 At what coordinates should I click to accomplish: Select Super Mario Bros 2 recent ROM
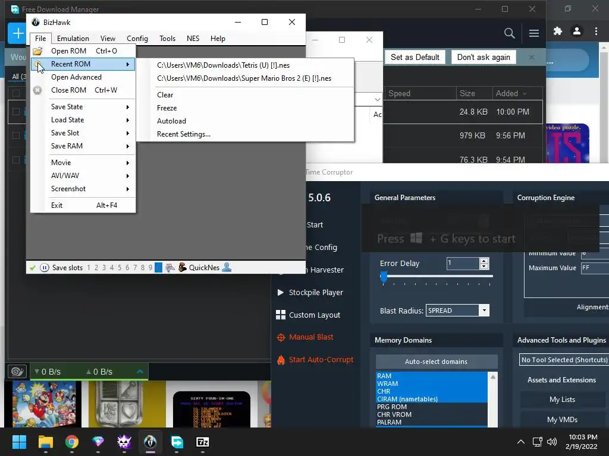[246, 78]
